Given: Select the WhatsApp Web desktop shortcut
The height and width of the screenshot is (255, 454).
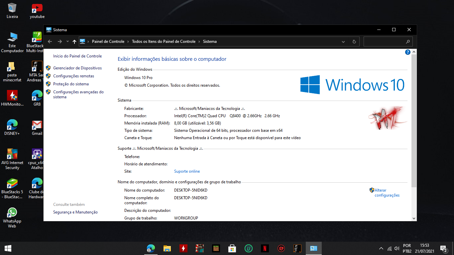Looking at the screenshot, I should (x=12, y=218).
